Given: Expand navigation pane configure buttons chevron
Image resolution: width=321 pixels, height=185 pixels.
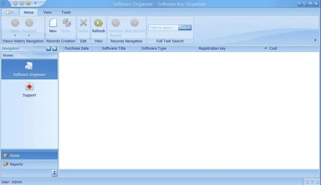Looking at the screenshot, I should point(54,173).
